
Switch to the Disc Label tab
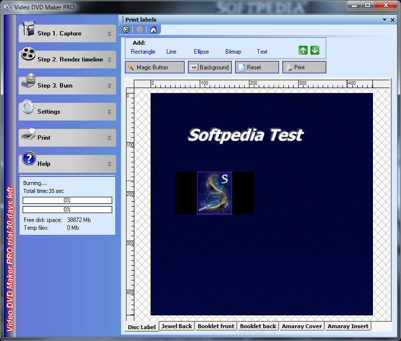(x=142, y=327)
